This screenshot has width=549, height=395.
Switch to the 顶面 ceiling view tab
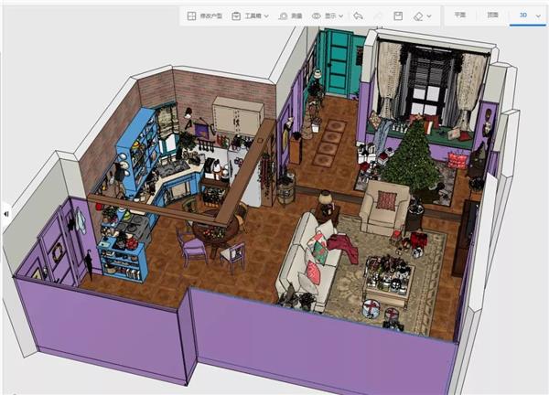[x=492, y=16]
